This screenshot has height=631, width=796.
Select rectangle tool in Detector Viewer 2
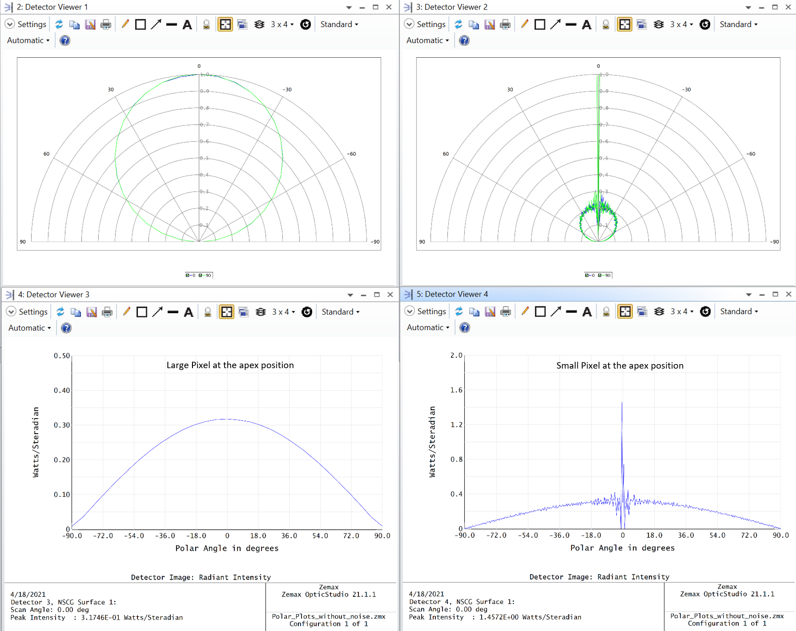[x=540, y=24]
